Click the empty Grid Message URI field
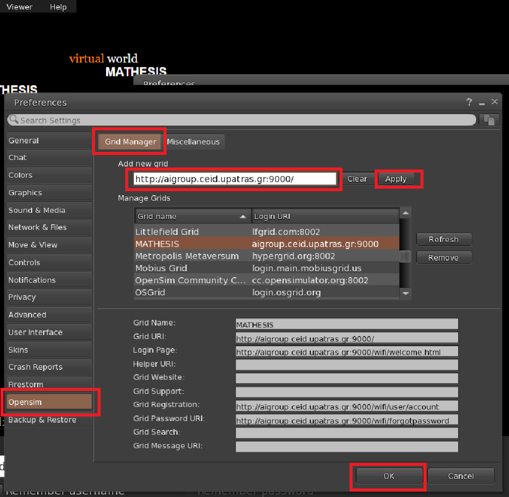 point(347,447)
